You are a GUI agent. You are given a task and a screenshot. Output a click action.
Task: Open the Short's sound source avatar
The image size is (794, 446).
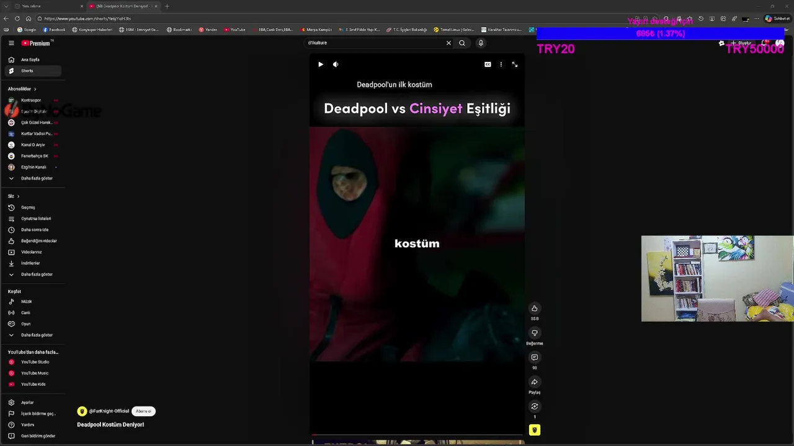coord(534,430)
